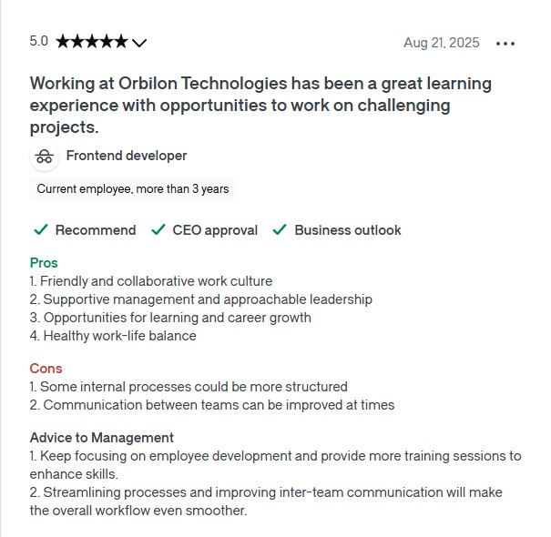Expand the rating breakdown chevron
The width and height of the screenshot is (551, 537).
pyautogui.click(x=139, y=43)
